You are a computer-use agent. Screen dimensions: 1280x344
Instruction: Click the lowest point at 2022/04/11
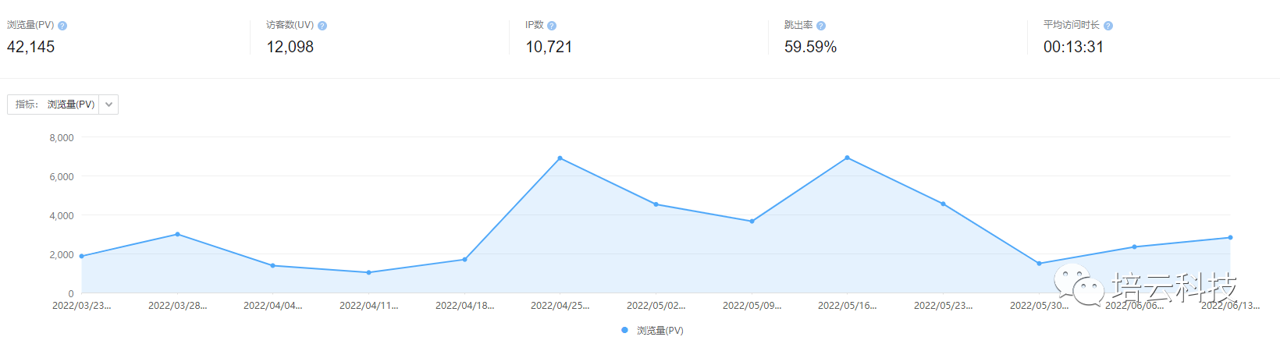tap(368, 272)
